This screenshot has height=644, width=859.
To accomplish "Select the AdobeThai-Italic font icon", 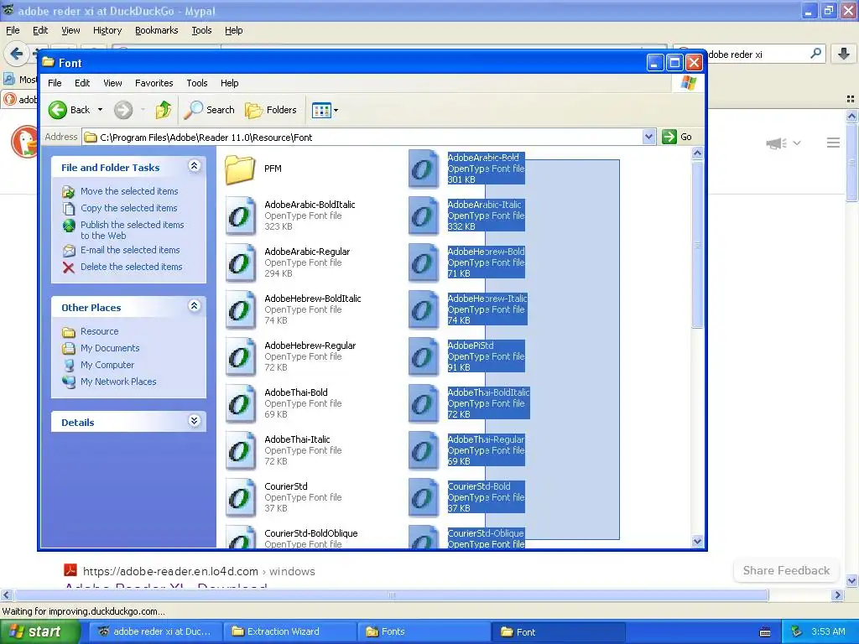I will coord(241,450).
